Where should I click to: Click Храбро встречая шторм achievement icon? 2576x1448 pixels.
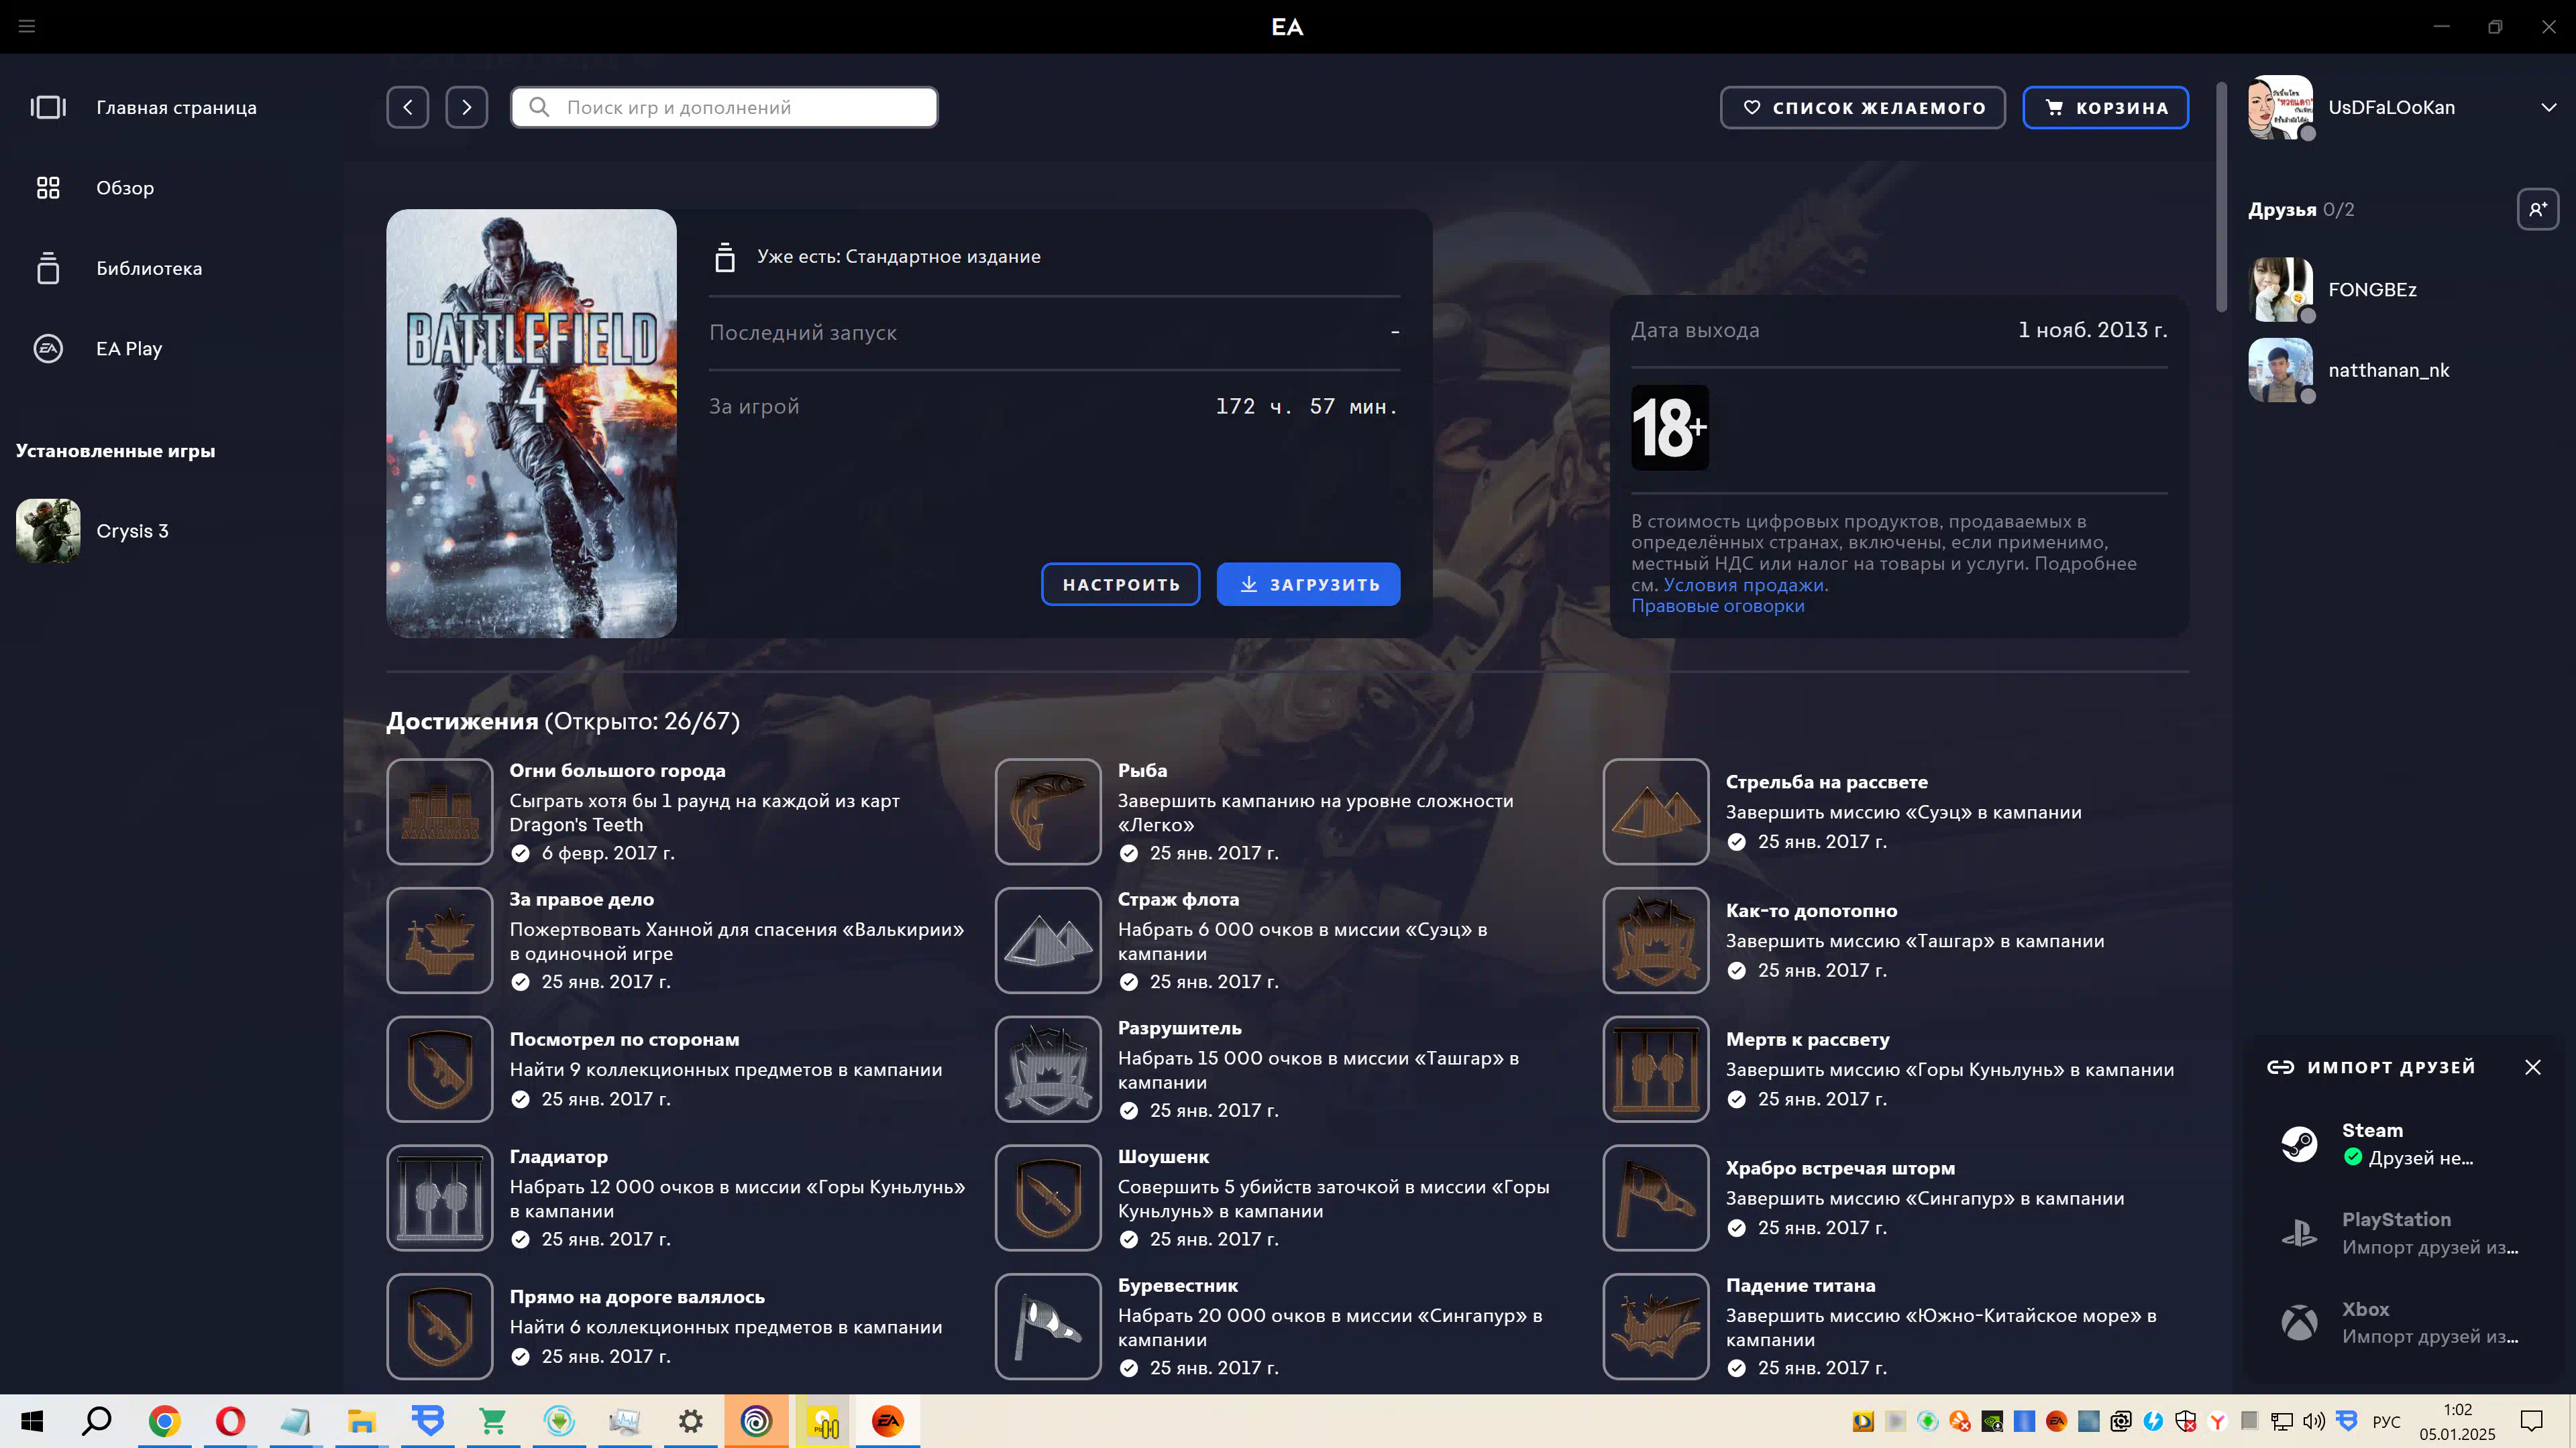coord(1656,1198)
